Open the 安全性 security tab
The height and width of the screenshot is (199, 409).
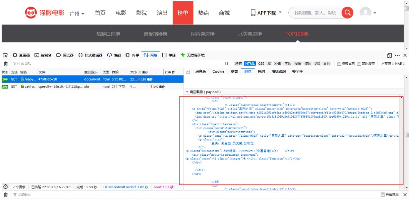[x=297, y=71]
